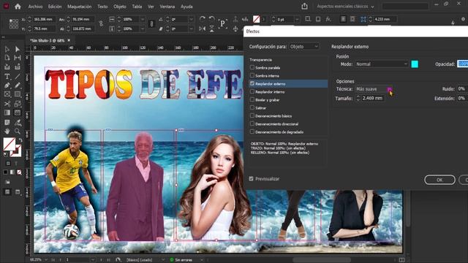Select the Rectangle tool
Image resolution: width=468 pixels, height=263 pixels.
click(x=18, y=94)
